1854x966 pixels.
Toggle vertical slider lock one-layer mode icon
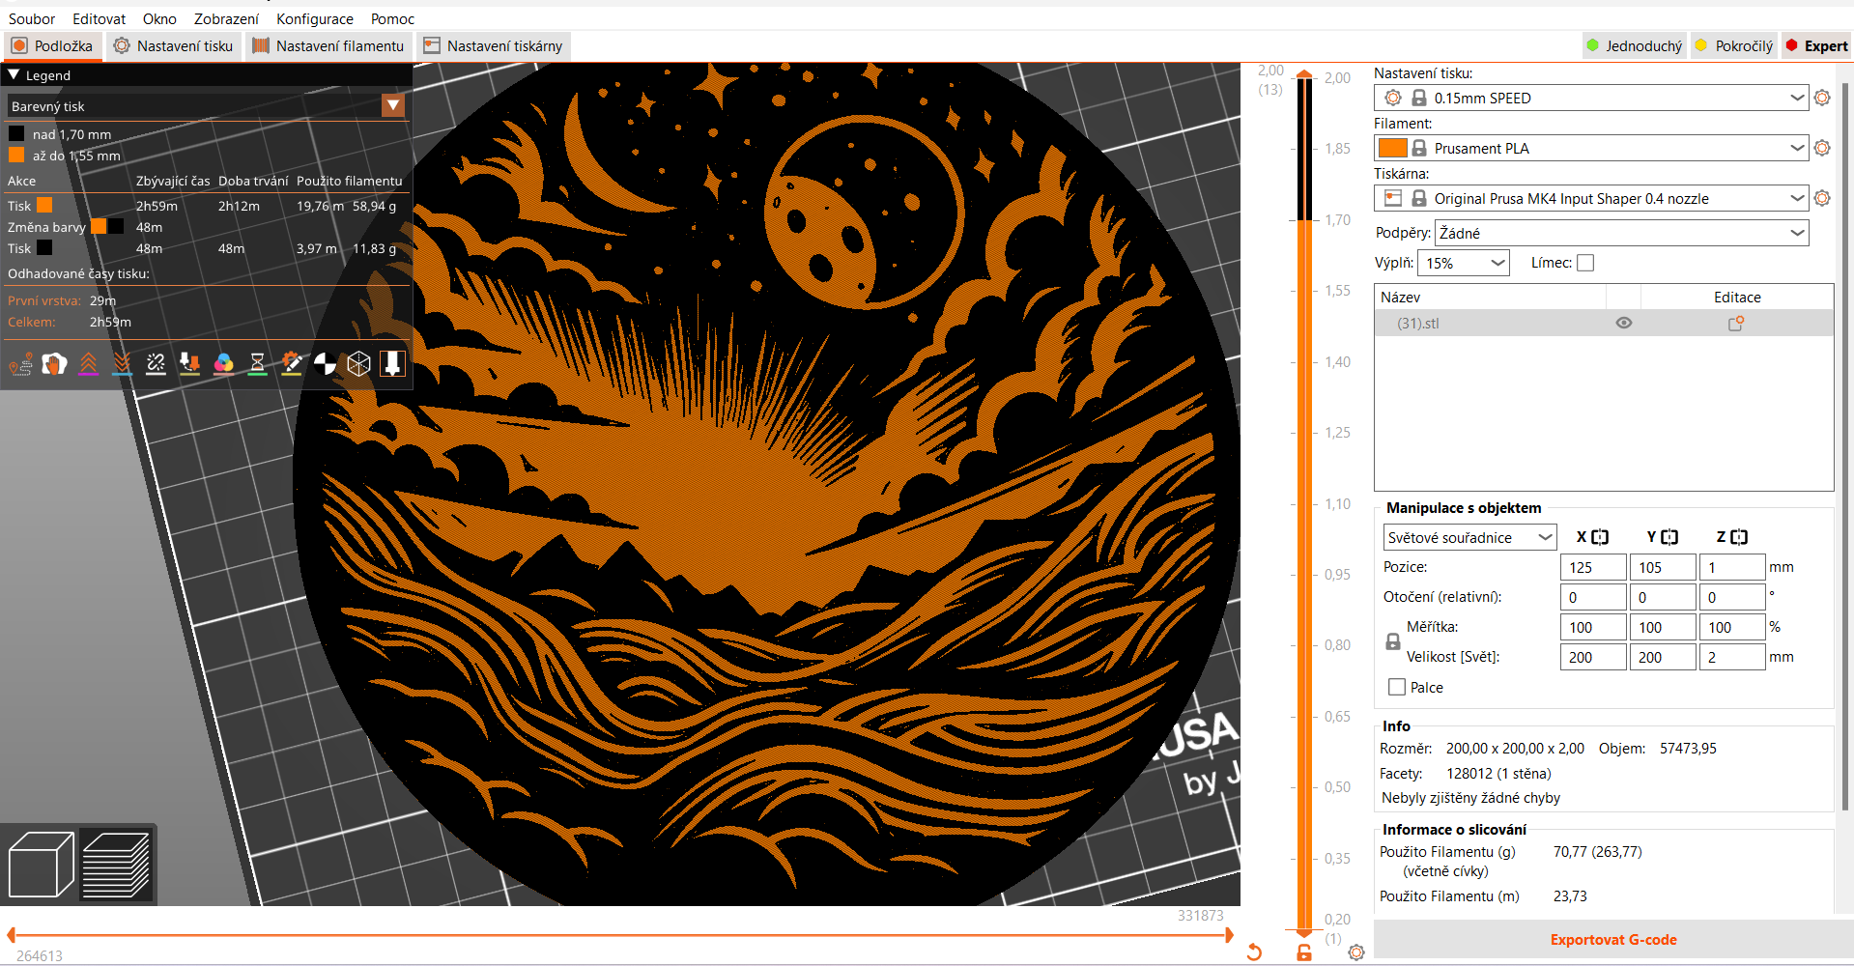[1304, 952]
